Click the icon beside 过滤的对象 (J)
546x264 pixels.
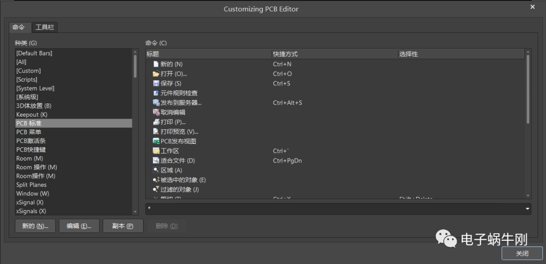click(x=156, y=190)
